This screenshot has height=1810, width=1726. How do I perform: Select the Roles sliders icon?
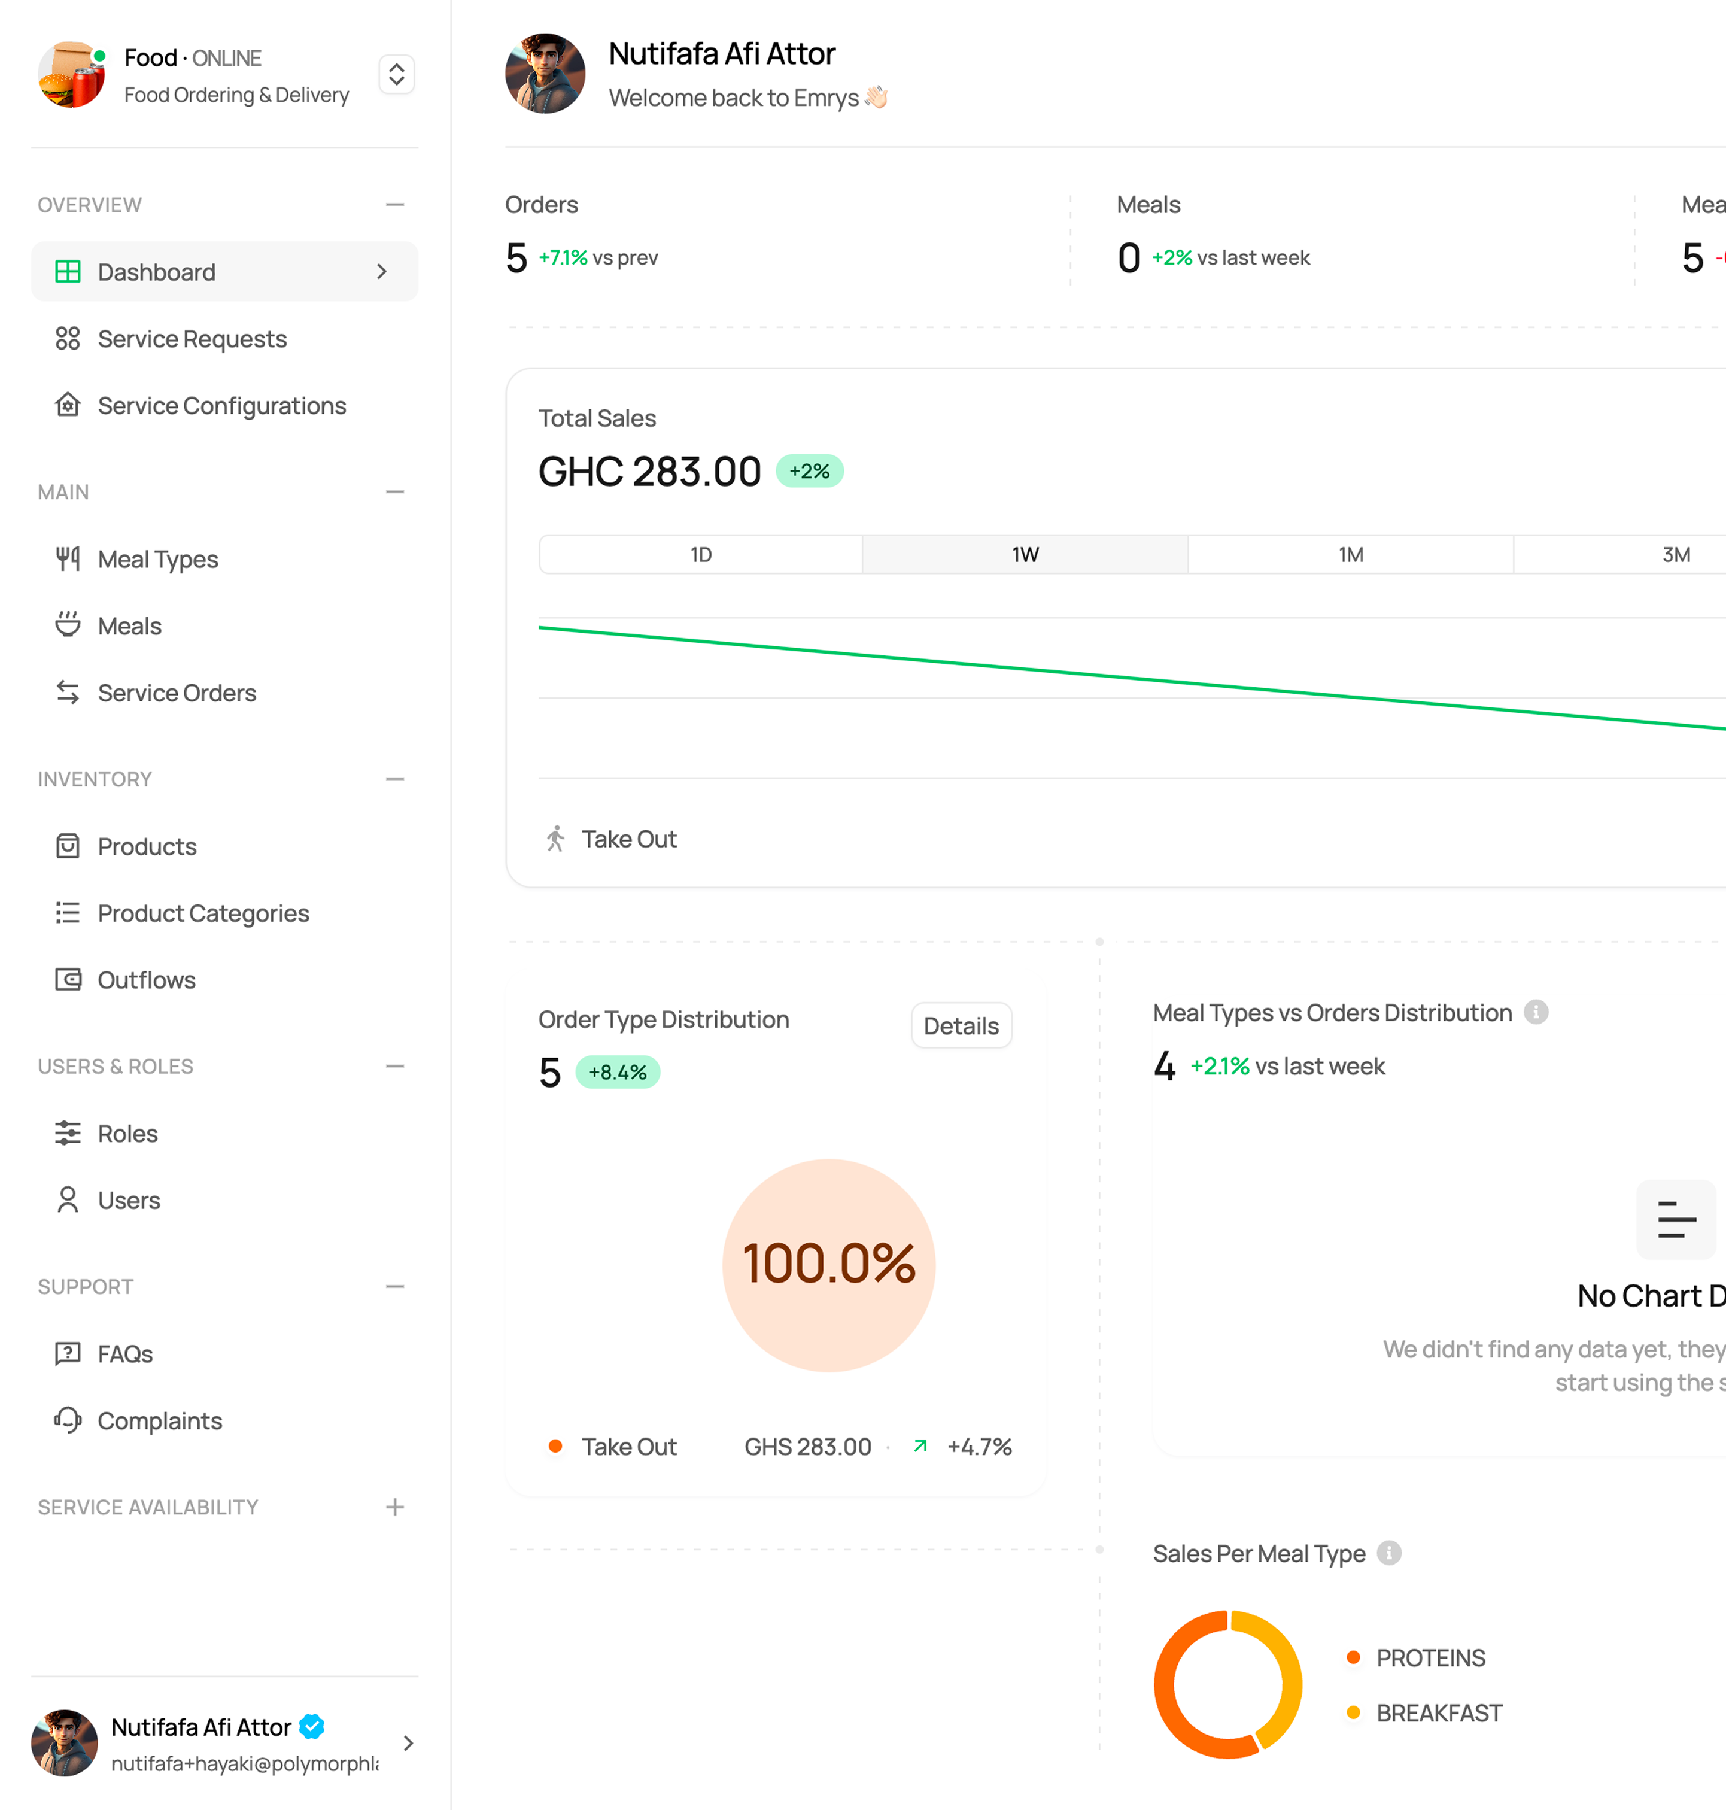click(68, 1132)
